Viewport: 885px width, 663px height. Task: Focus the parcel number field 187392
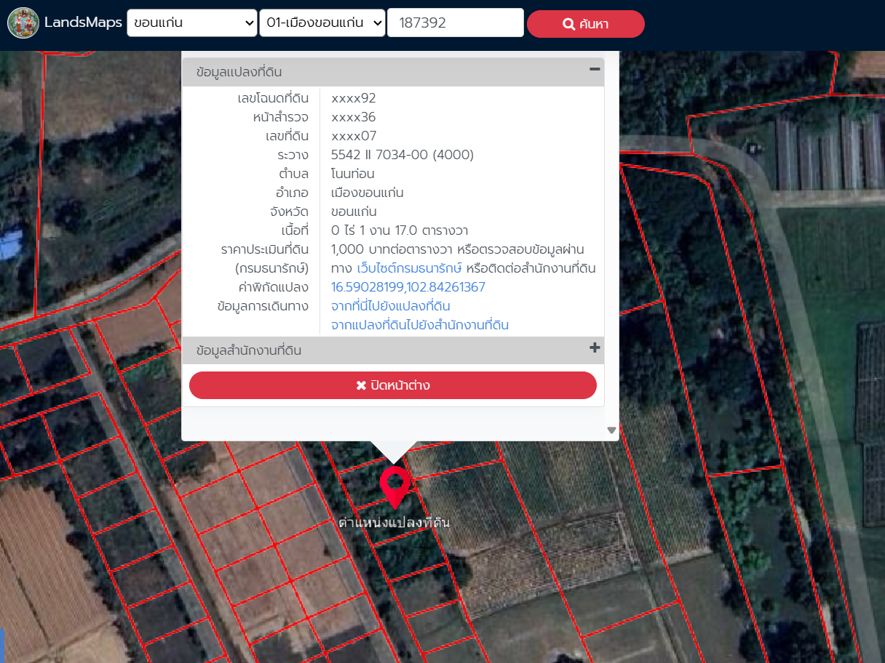(456, 23)
